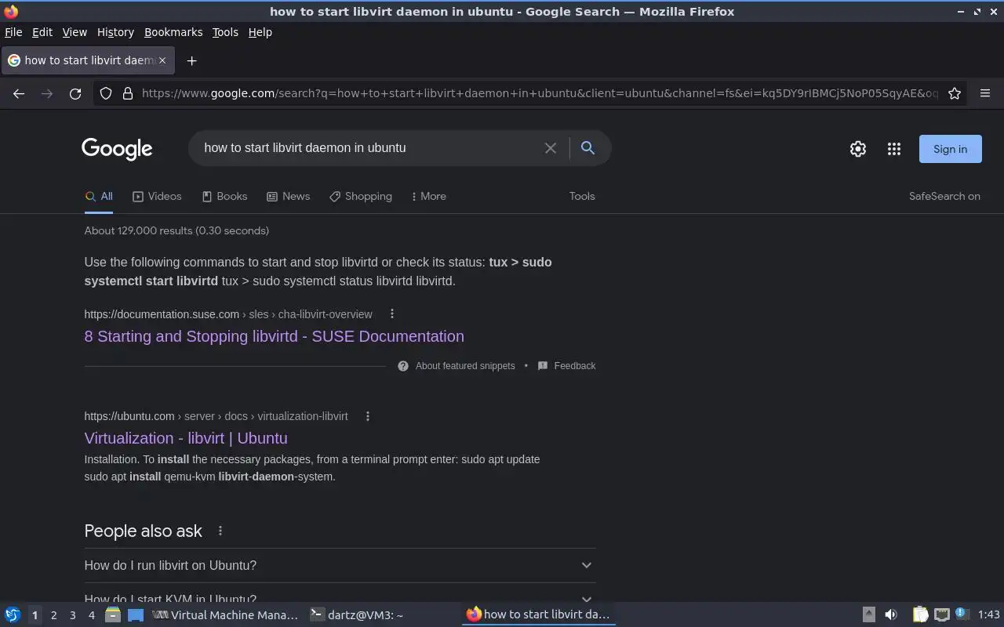Click the Sign in button

[950, 149]
